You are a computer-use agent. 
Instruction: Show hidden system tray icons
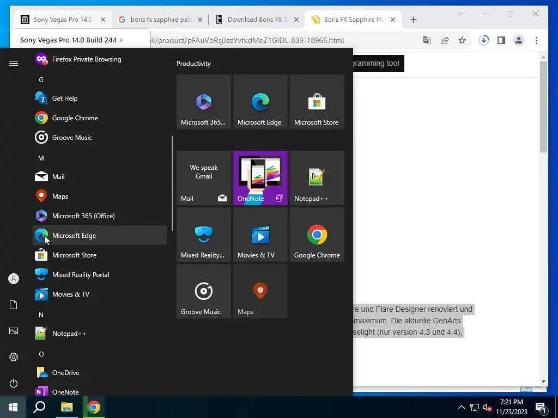coord(461,407)
